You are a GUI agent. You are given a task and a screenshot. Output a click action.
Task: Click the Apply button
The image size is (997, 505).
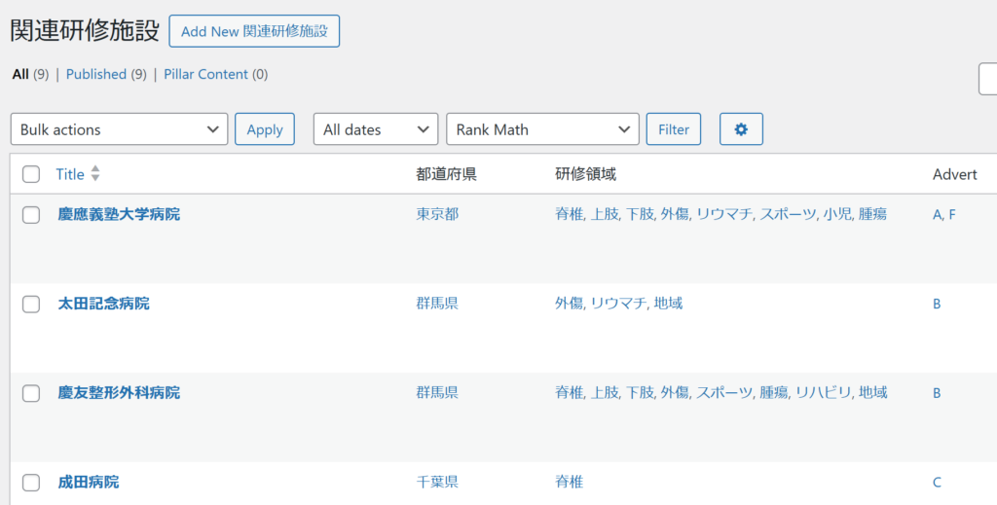click(265, 129)
